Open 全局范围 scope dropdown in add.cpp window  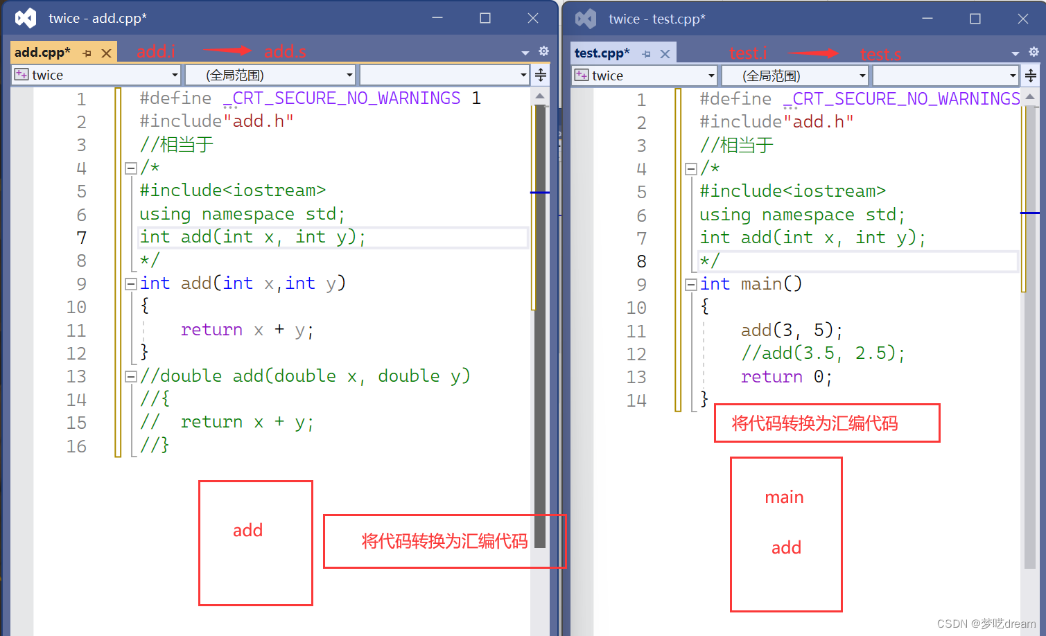tap(349, 75)
